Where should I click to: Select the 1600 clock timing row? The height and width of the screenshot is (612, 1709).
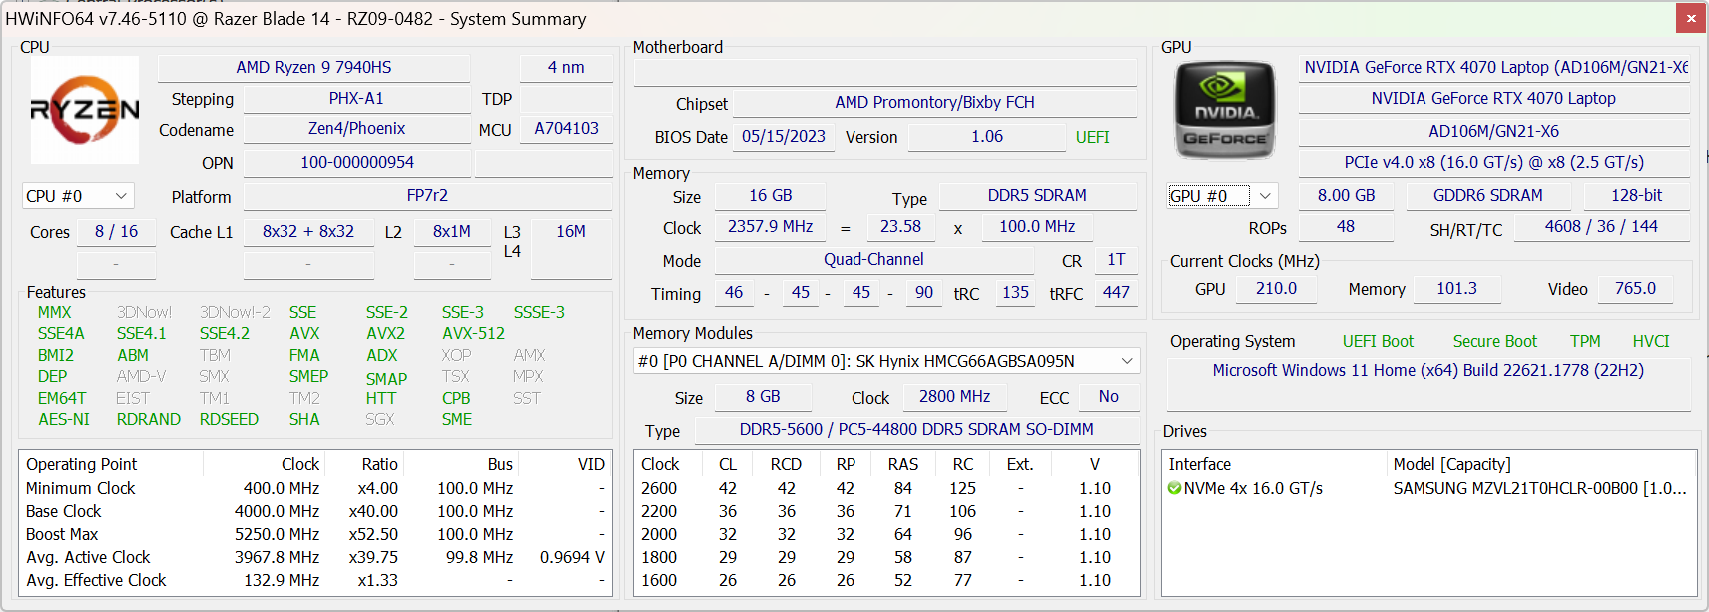coord(886,580)
